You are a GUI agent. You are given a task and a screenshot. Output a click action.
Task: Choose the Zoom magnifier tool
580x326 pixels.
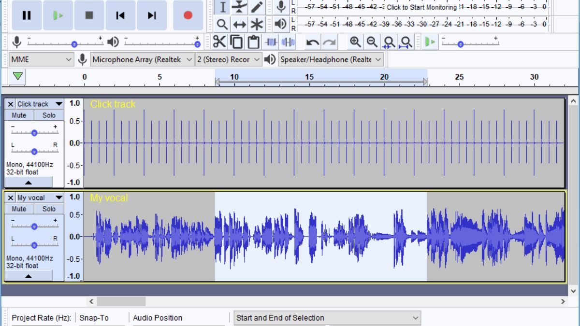222,24
